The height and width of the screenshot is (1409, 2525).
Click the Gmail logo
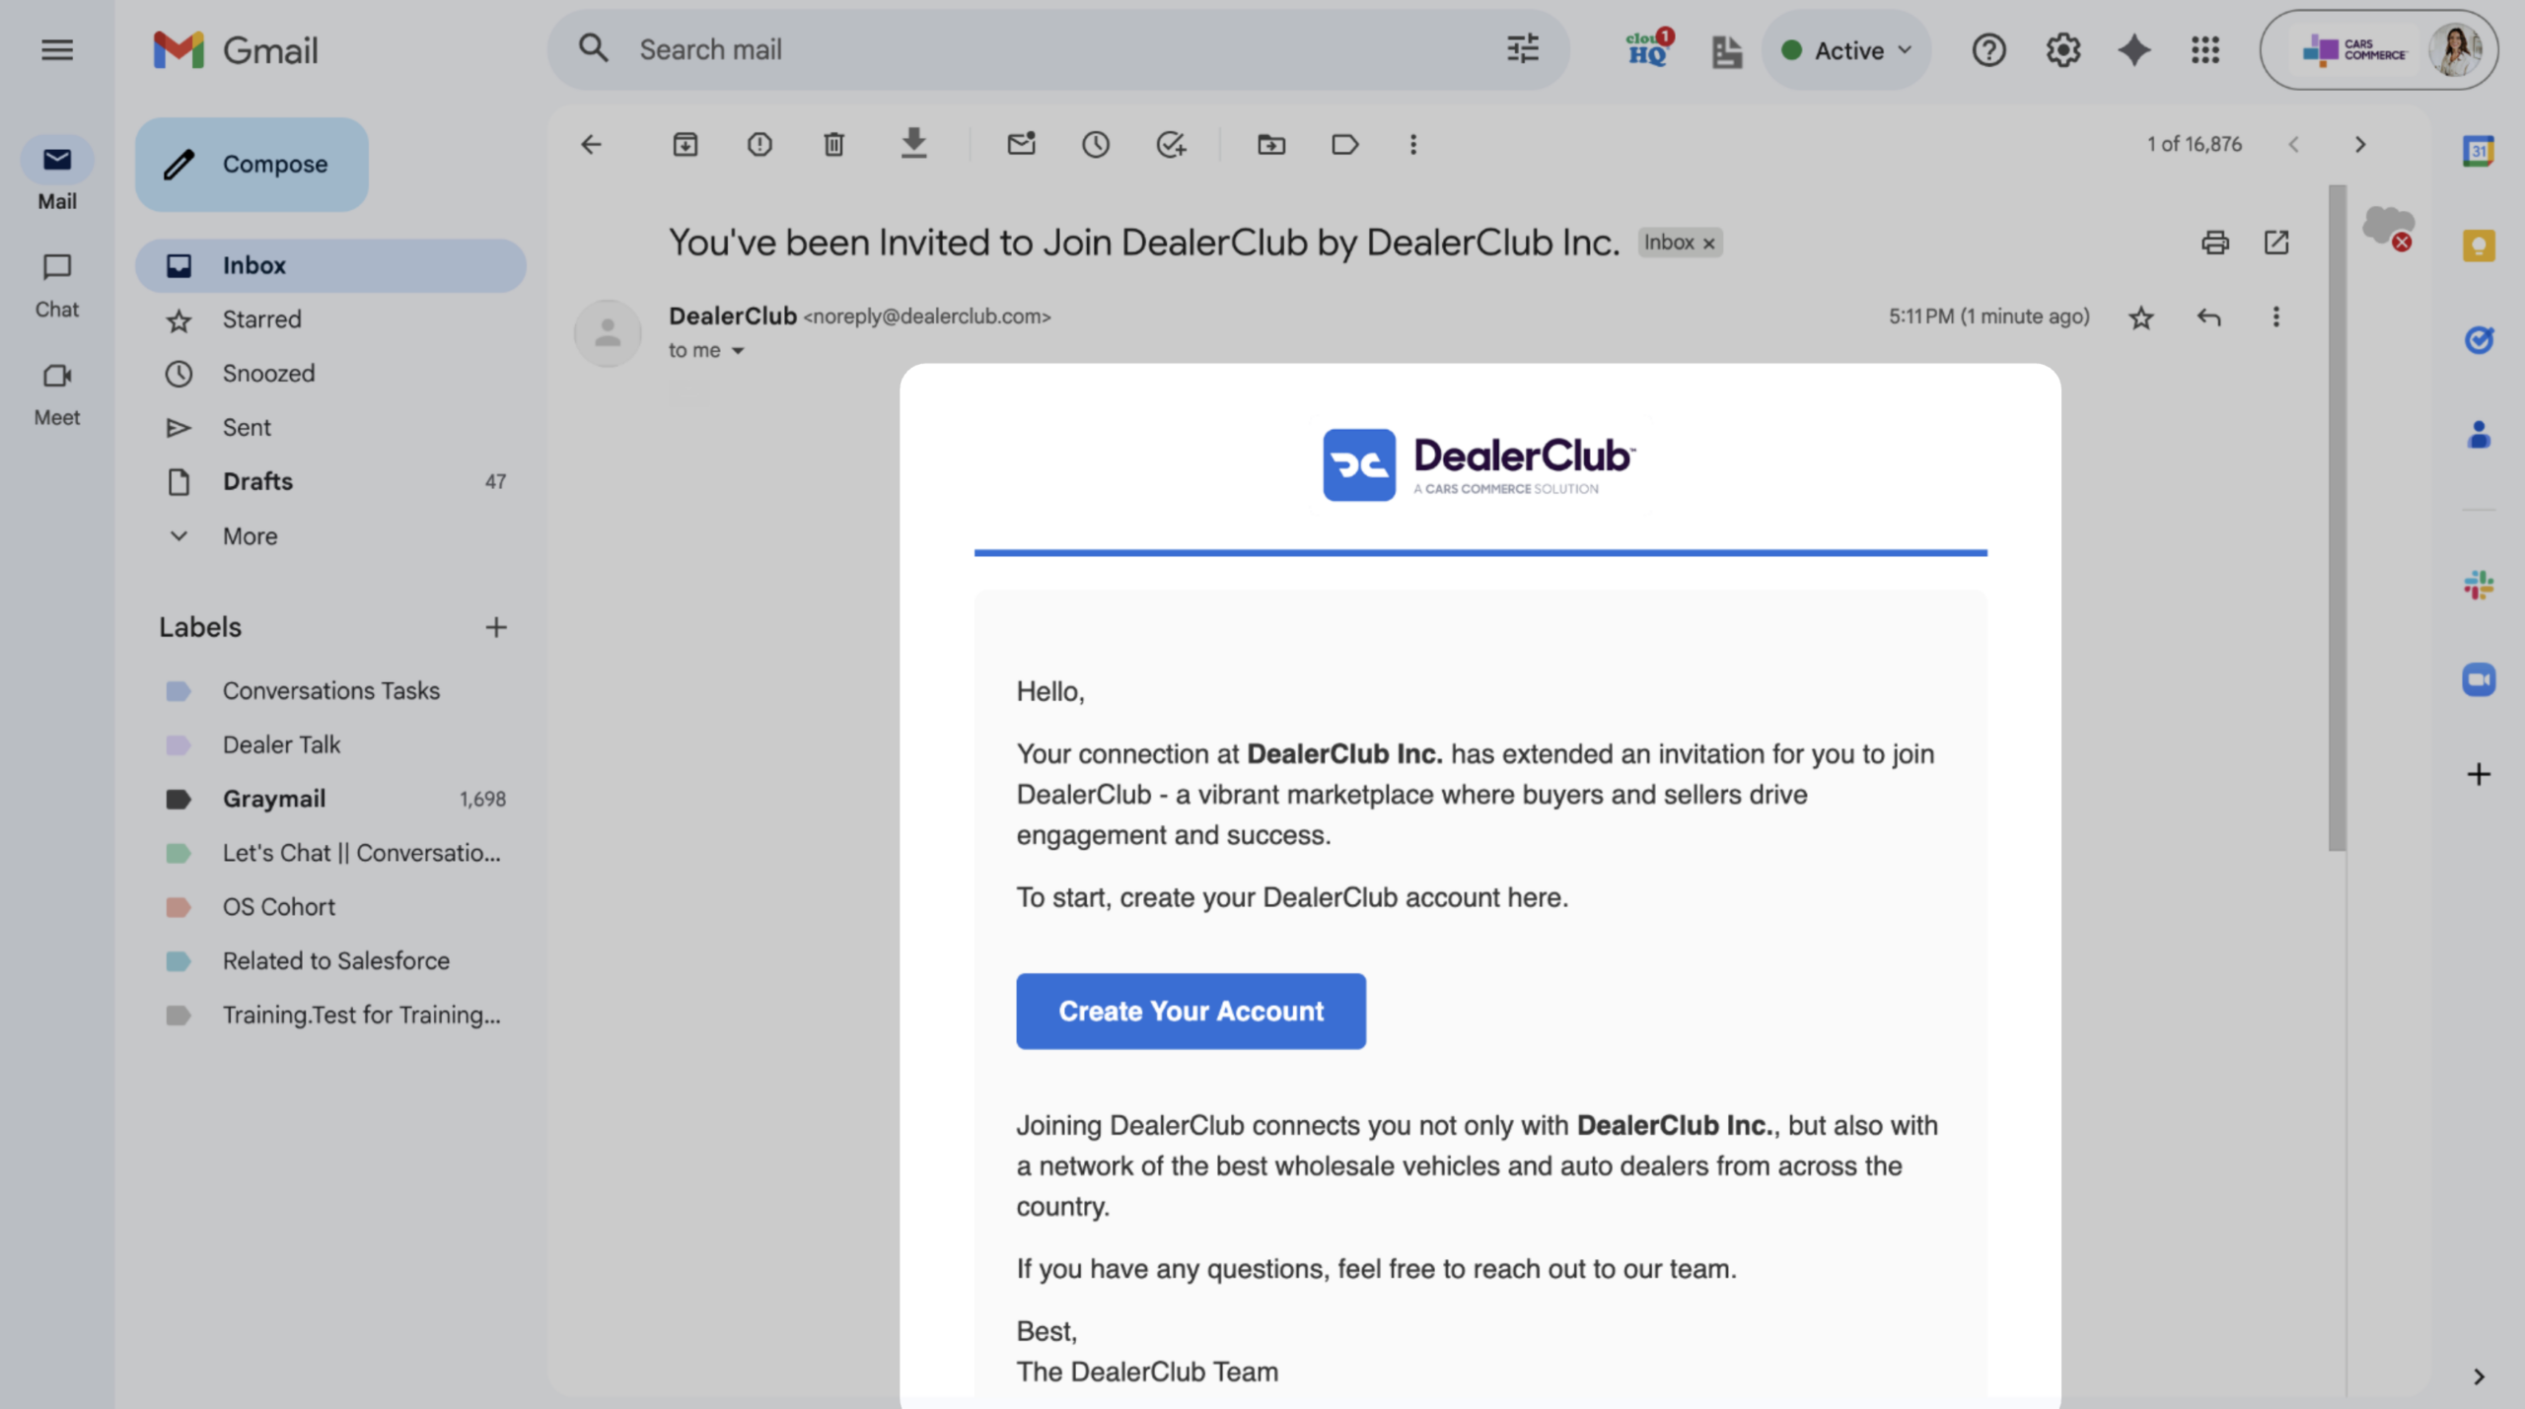click(236, 49)
